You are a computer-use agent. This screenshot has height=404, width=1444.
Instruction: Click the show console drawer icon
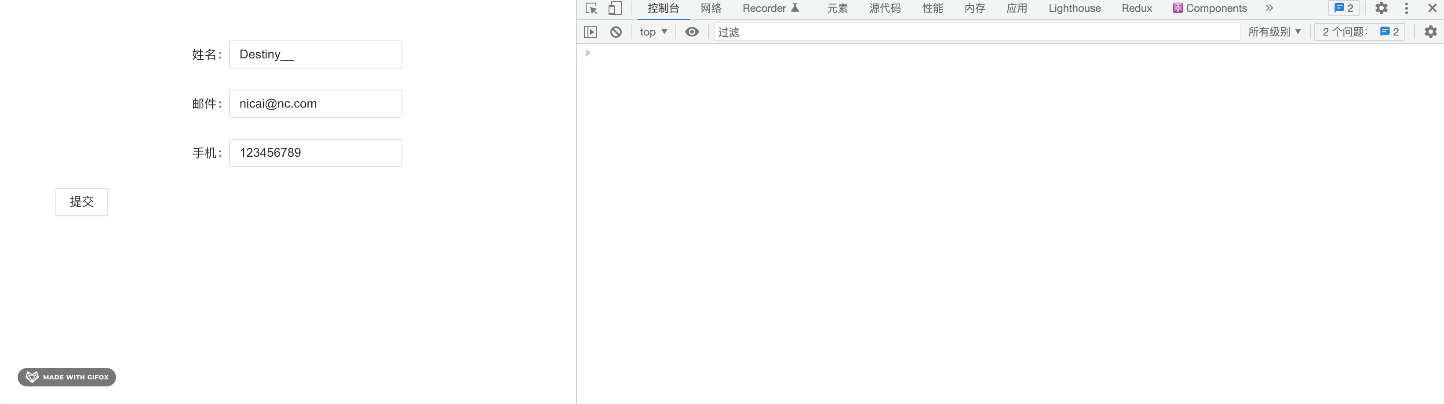[590, 32]
